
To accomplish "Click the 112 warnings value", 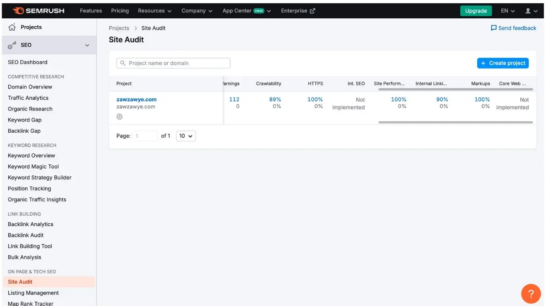I will (234, 99).
